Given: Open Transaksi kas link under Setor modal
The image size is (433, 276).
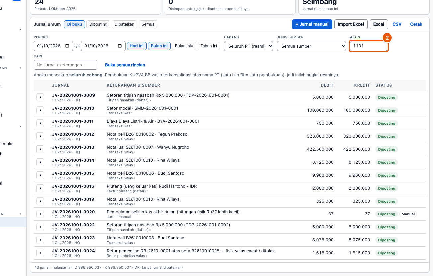Looking at the screenshot, I should (x=120, y=113).
